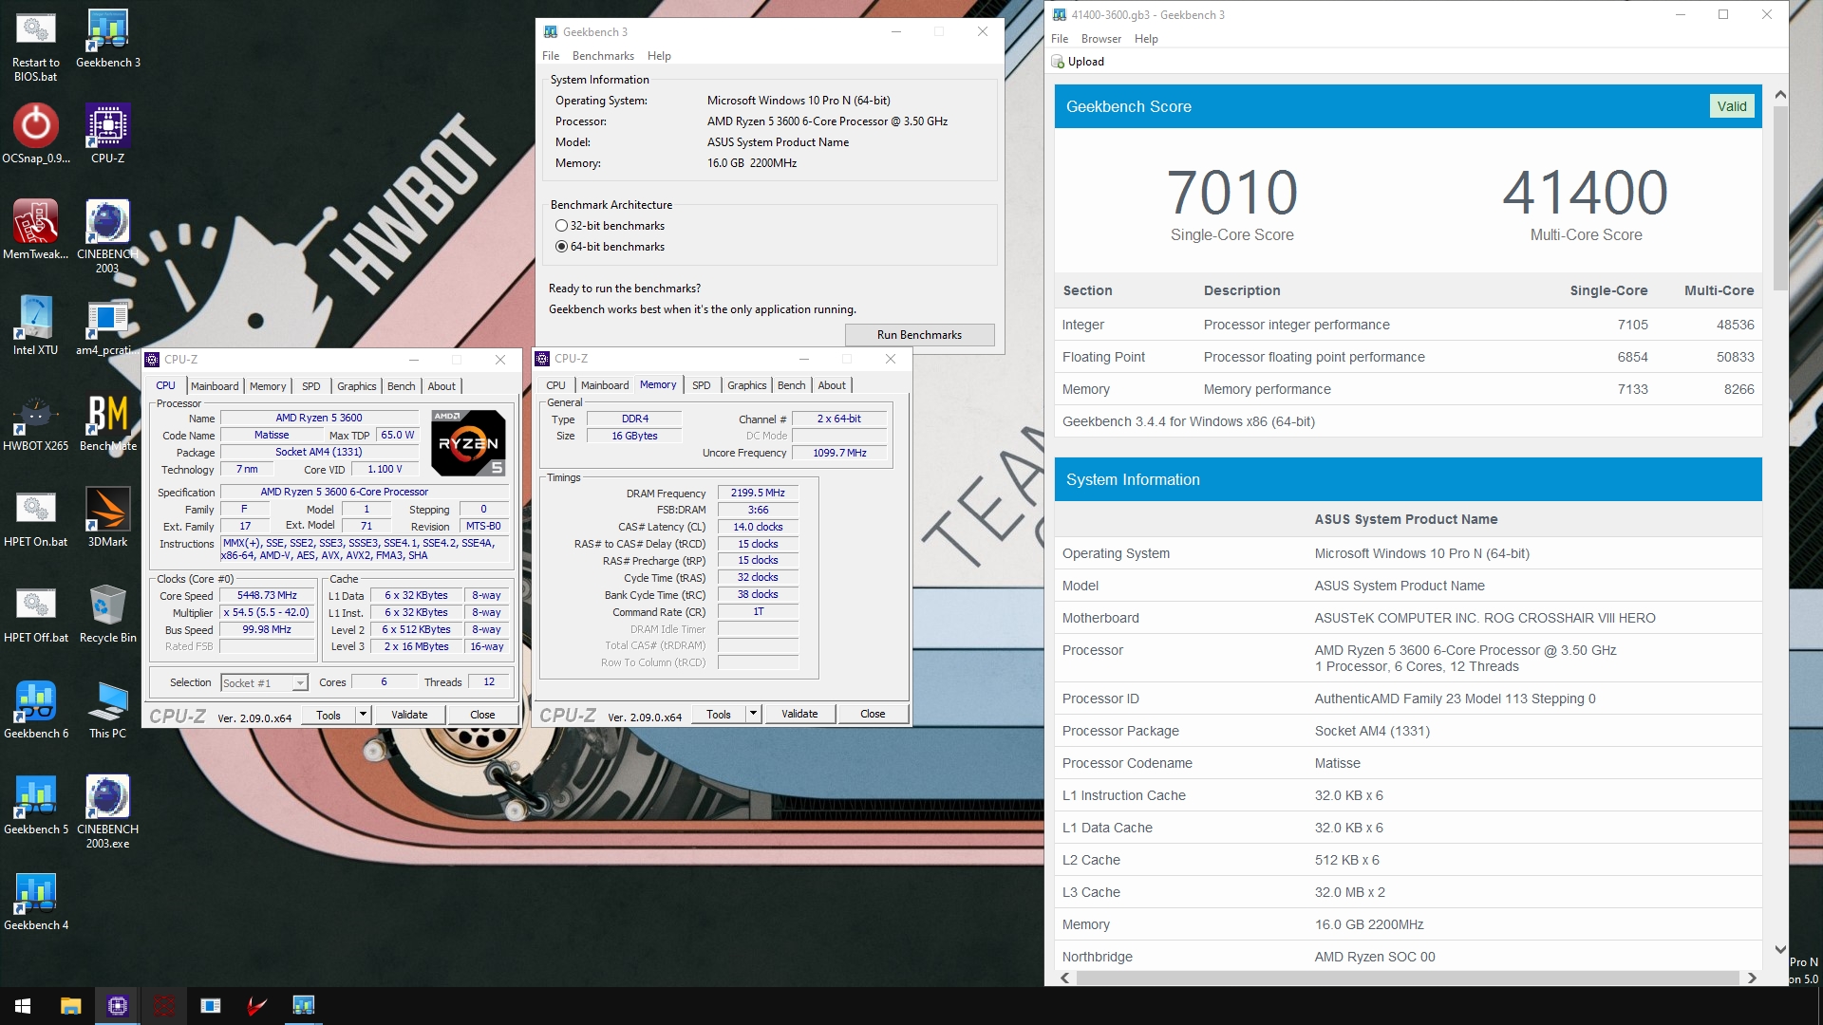
Task: Open the am4_pcrati desktop icon
Action: 107,326
